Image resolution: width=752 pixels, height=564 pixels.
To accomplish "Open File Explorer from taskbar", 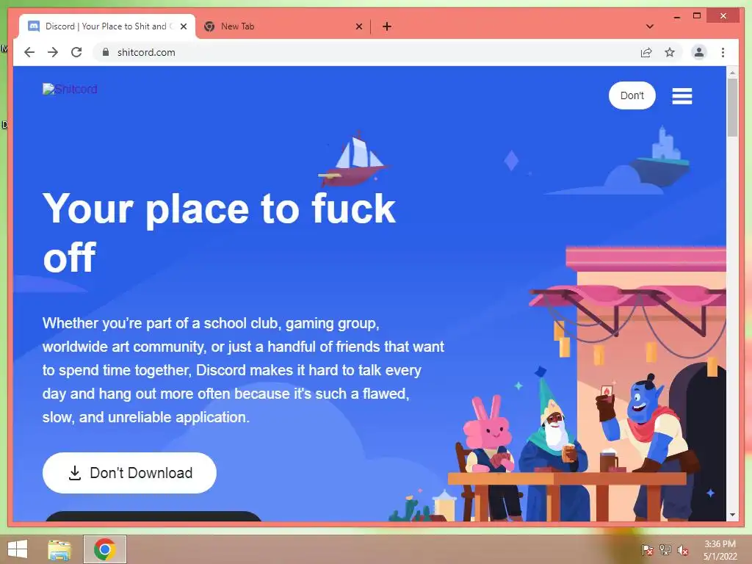I will pos(59,549).
